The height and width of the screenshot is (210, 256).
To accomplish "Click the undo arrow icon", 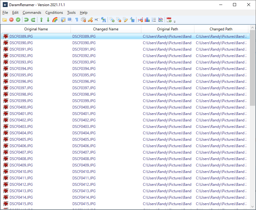I will [26, 20].
